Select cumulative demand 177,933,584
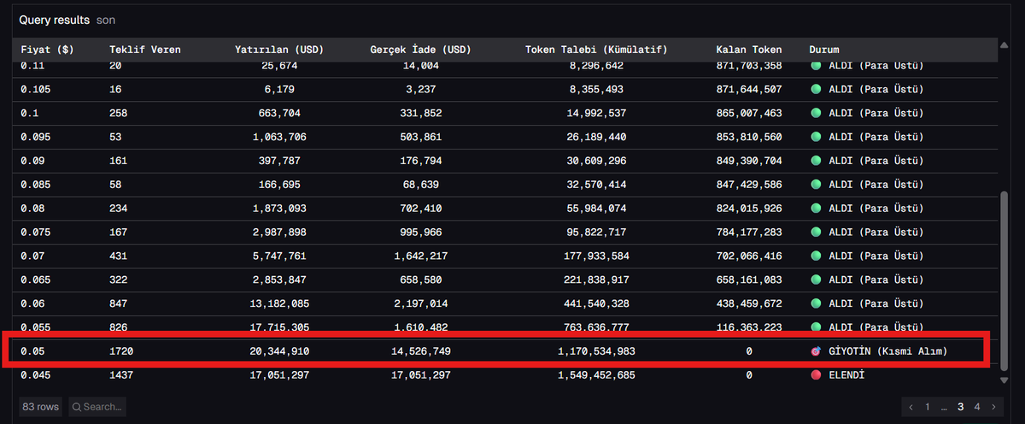This screenshot has width=1025, height=424. coord(596,256)
